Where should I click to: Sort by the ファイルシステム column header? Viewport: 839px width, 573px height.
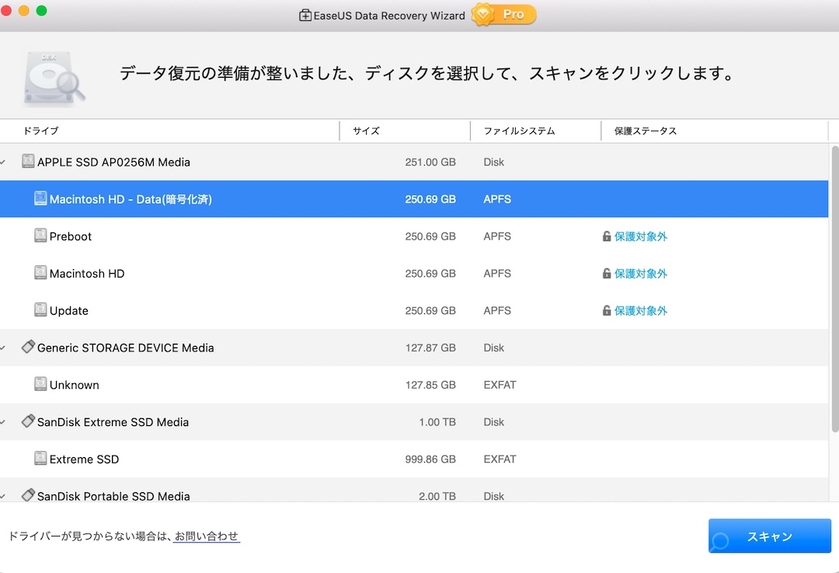[535, 131]
